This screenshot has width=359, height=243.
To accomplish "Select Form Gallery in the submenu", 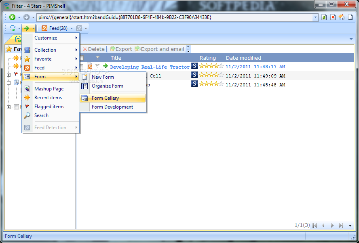I will [x=113, y=98].
